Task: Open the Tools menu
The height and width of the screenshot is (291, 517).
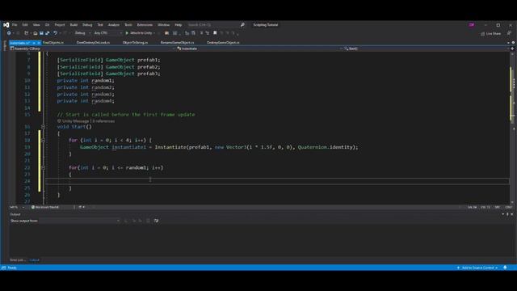Action: click(128, 25)
